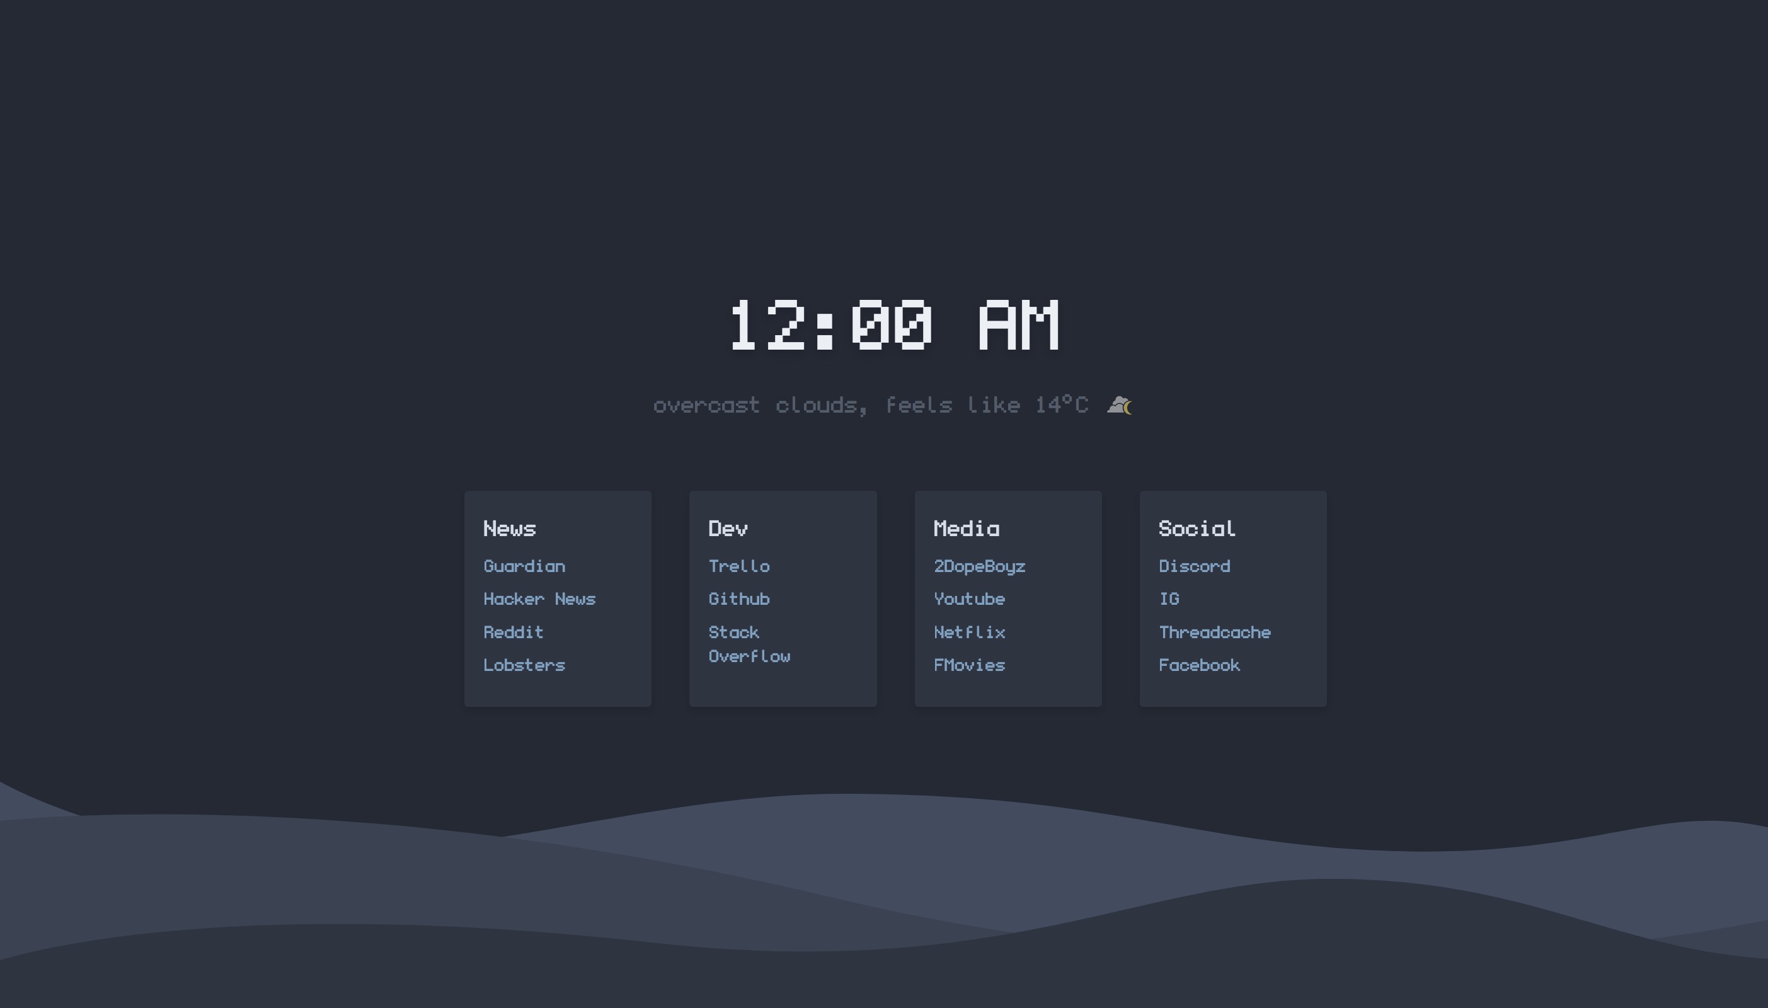Navigate to FMovies site
1768x1008 pixels.
tap(968, 664)
